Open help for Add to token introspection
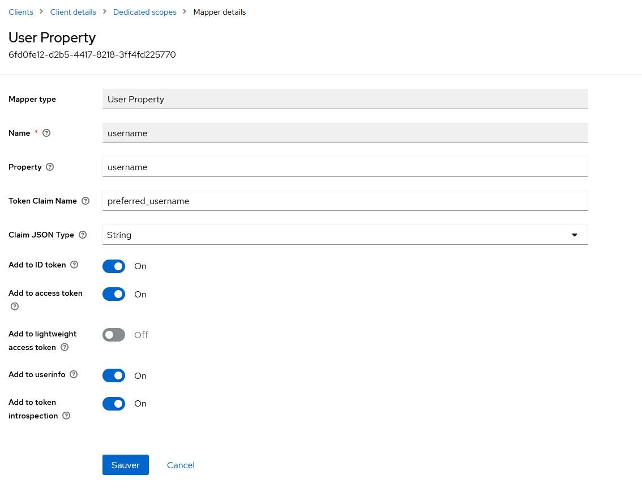The height and width of the screenshot is (488, 642). coord(66,416)
